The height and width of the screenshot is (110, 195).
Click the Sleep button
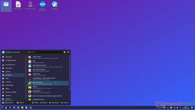[x=35, y=103]
